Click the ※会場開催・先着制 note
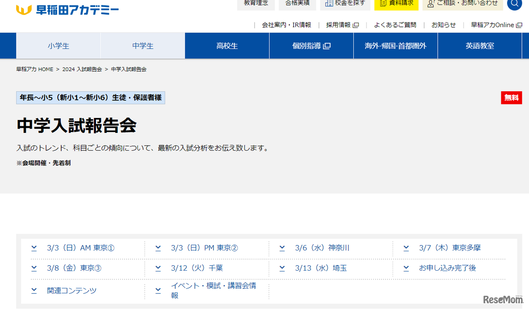This screenshot has width=529, height=309. (x=43, y=163)
